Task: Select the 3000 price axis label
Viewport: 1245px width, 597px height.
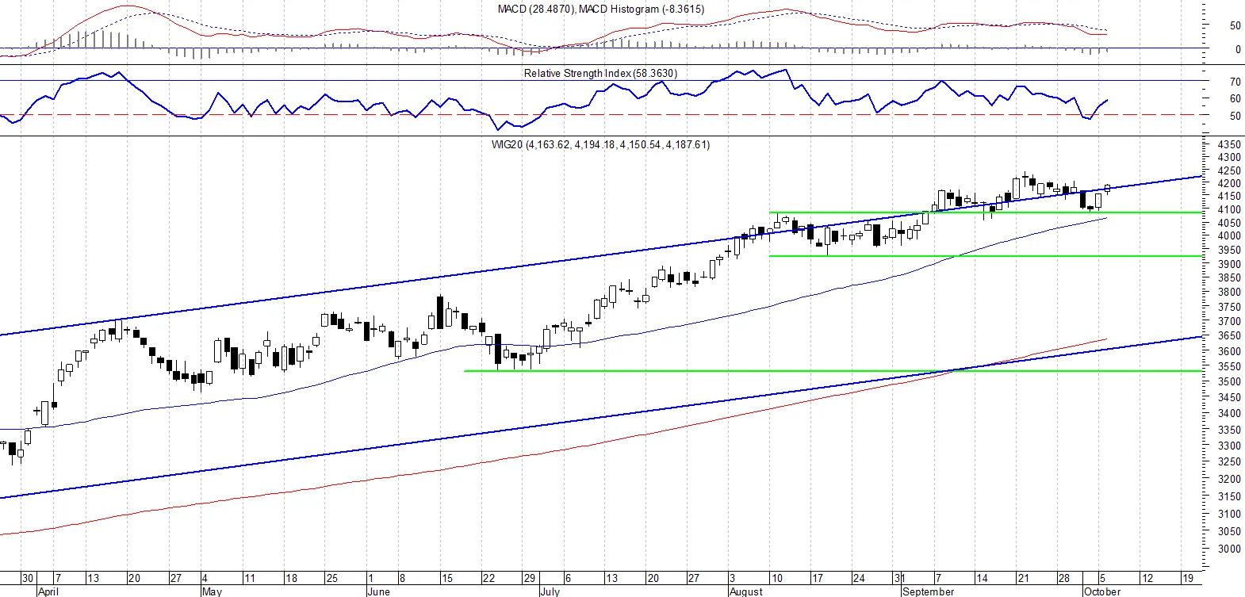Action: click(x=1229, y=549)
